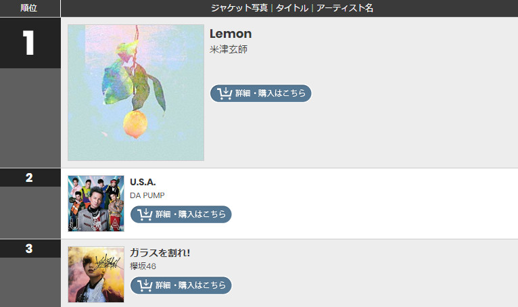
Task: Click the ガラスを割れ! jacket cover image
Action: (96, 275)
